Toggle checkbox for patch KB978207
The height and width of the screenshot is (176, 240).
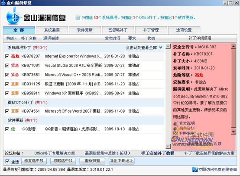7,56
